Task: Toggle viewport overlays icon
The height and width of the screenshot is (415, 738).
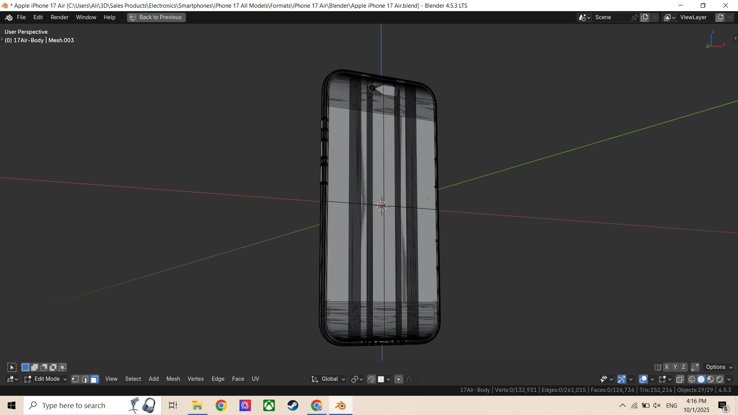Action: [643, 379]
